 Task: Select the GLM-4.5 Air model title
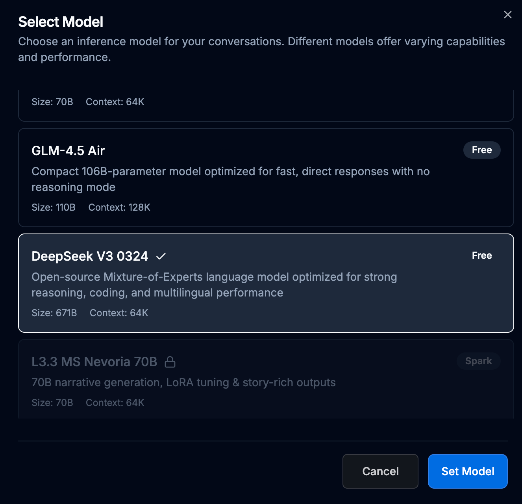(x=68, y=151)
